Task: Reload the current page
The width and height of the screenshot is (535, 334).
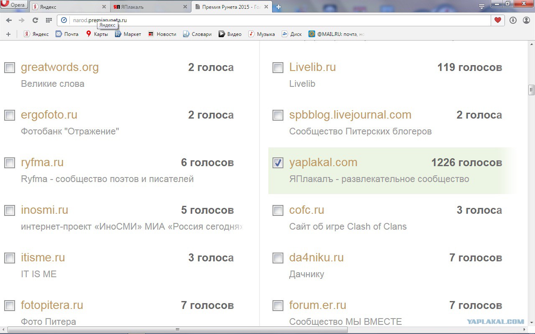Action: 35,20
